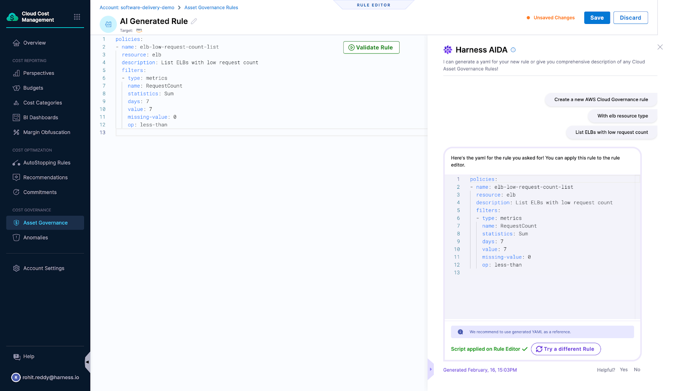Screen dimensions: 673x391
Task: Save the AI Generated Rule
Action: point(596,18)
